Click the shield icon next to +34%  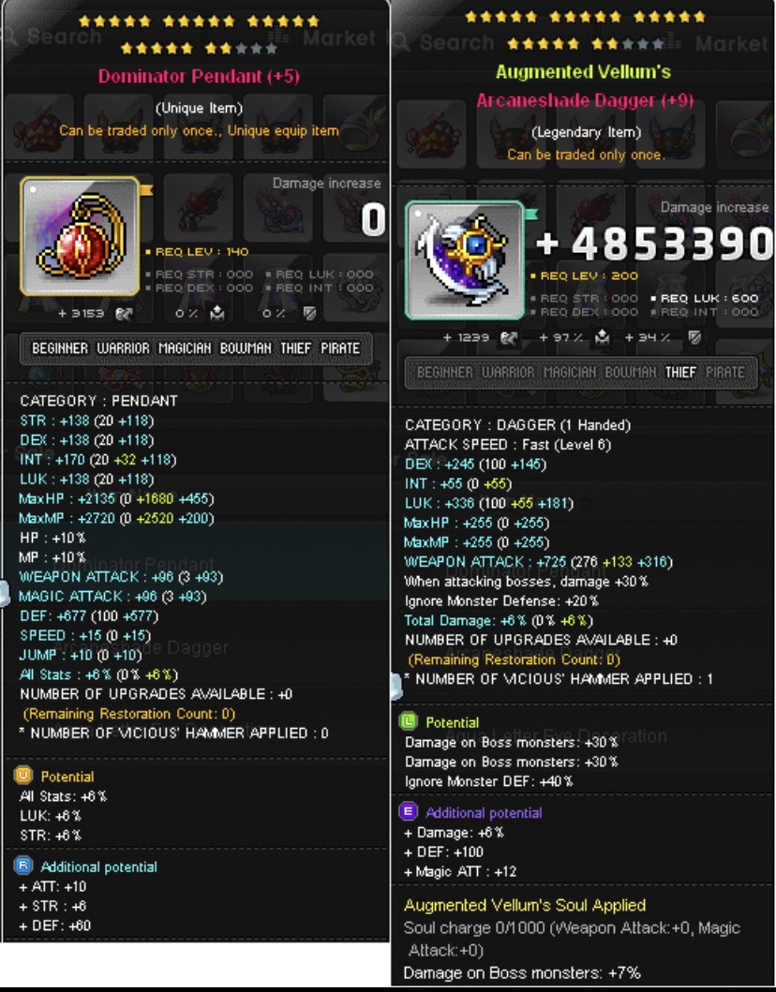point(695,338)
